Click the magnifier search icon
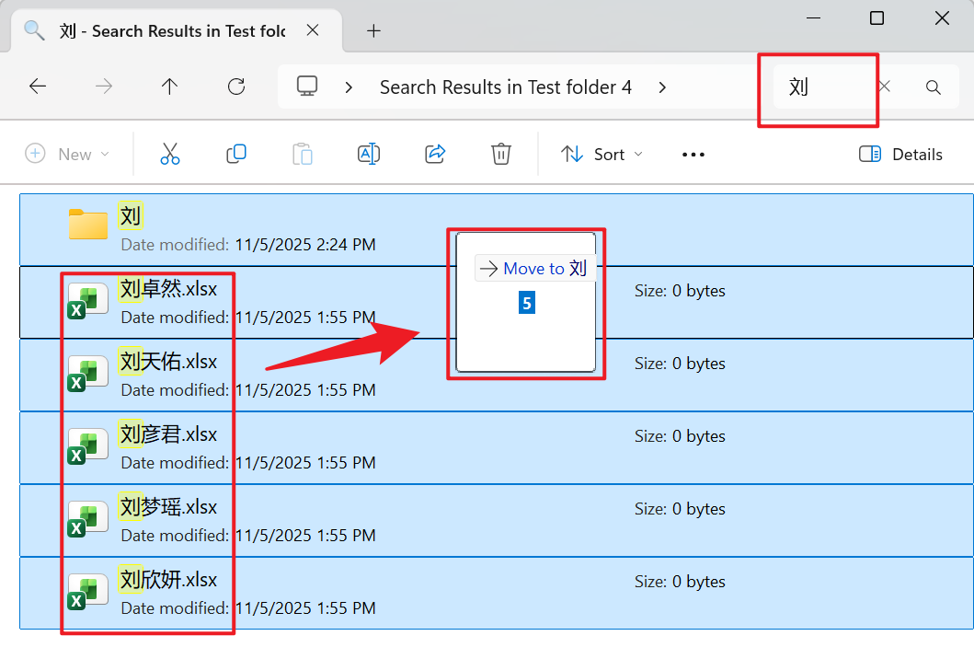974x659 pixels. pyautogui.click(x=933, y=87)
